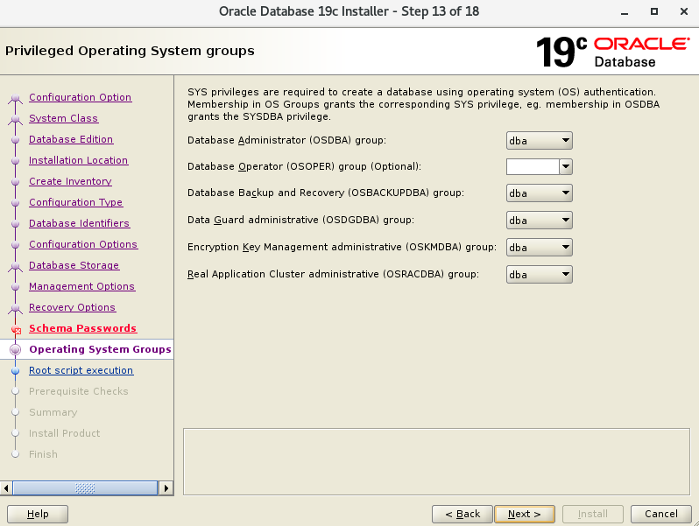Click the Summary step text
Screen dimensions: 699x526
[53, 412]
